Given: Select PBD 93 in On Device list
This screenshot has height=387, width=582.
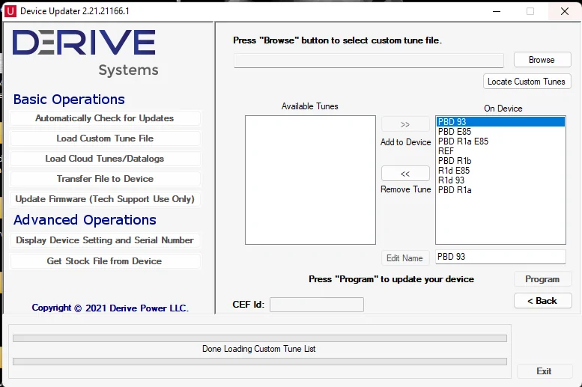Looking at the screenshot, I should pos(500,122).
